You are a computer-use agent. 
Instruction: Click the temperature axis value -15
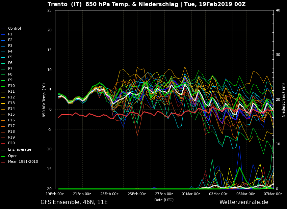click(49, 169)
